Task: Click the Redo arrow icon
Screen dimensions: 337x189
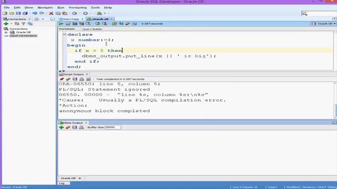Action: 42,13
